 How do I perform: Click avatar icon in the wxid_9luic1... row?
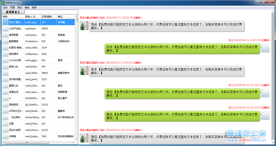[6, 130]
